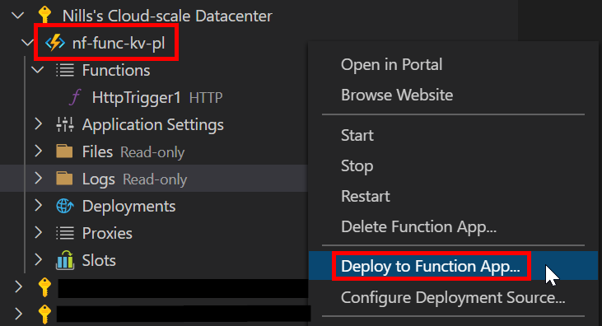Image resolution: width=602 pixels, height=326 pixels.
Task: Click the purple function icon for HttpTrigger1
Action: (75, 97)
